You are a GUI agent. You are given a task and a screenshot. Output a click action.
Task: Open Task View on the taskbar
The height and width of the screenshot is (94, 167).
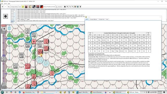pyautogui.click(x=7, y=92)
